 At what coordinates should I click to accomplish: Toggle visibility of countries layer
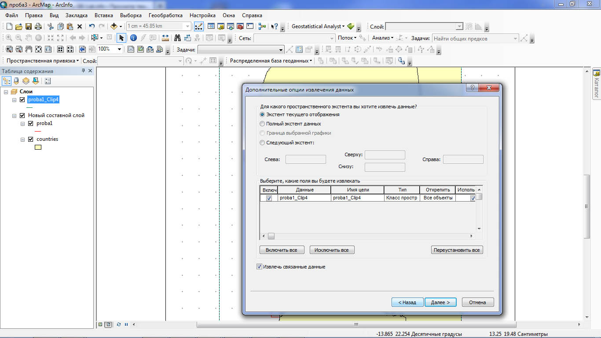coord(30,139)
